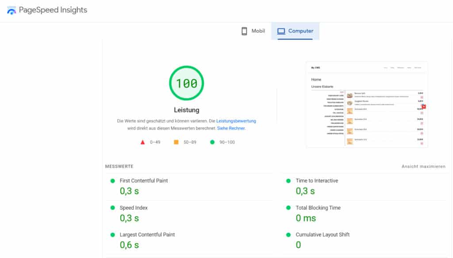
Task: Open the website screenshot thumbnail
Action: pyautogui.click(x=367, y=104)
